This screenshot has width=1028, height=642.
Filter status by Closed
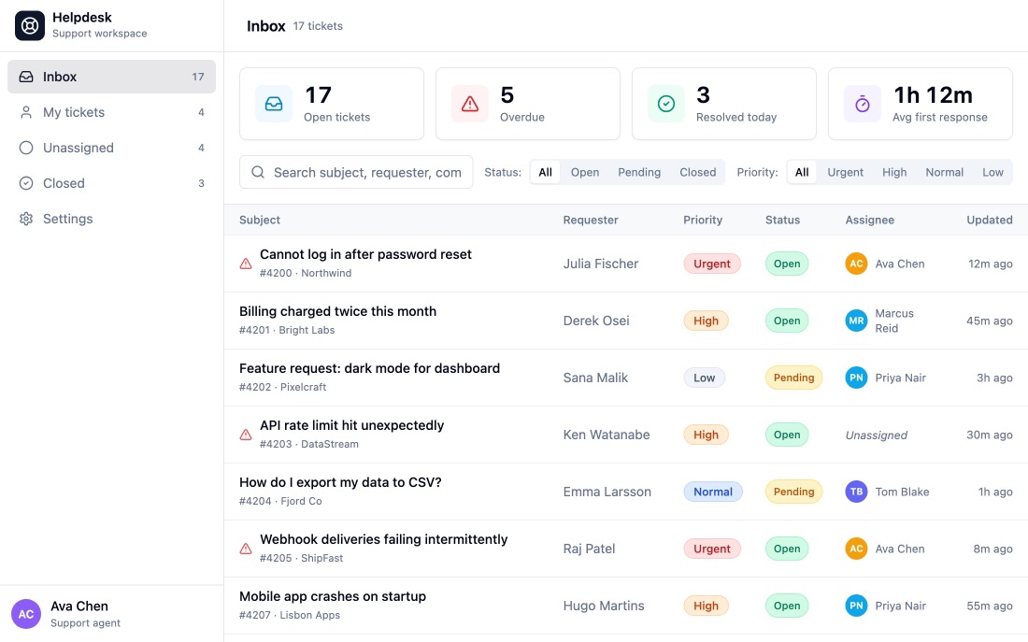tap(697, 173)
